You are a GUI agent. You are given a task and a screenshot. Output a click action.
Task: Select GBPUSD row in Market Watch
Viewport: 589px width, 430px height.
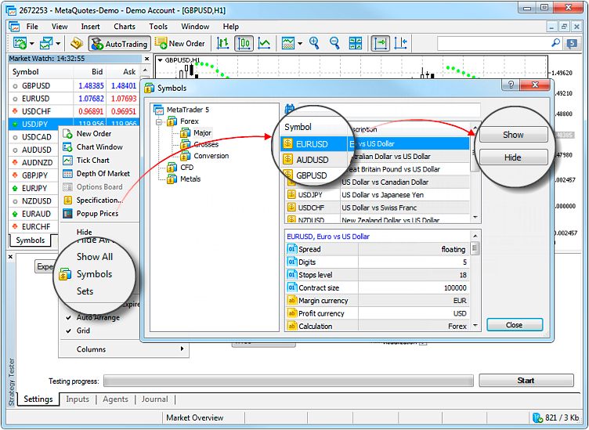[74, 85]
